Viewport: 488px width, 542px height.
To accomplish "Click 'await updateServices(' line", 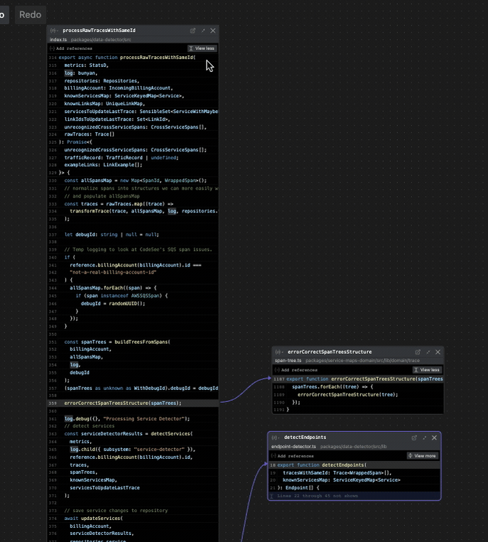I will pos(133,519).
